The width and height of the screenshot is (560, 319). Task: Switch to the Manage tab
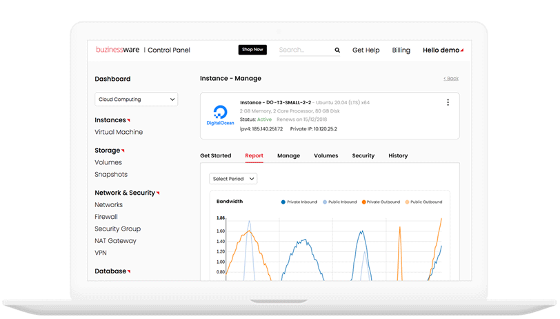[288, 156]
